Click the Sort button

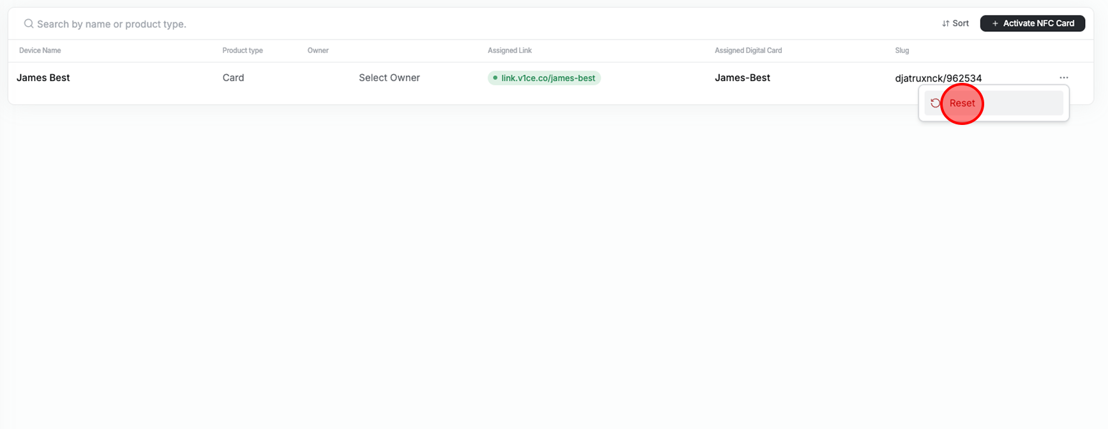[x=955, y=24]
